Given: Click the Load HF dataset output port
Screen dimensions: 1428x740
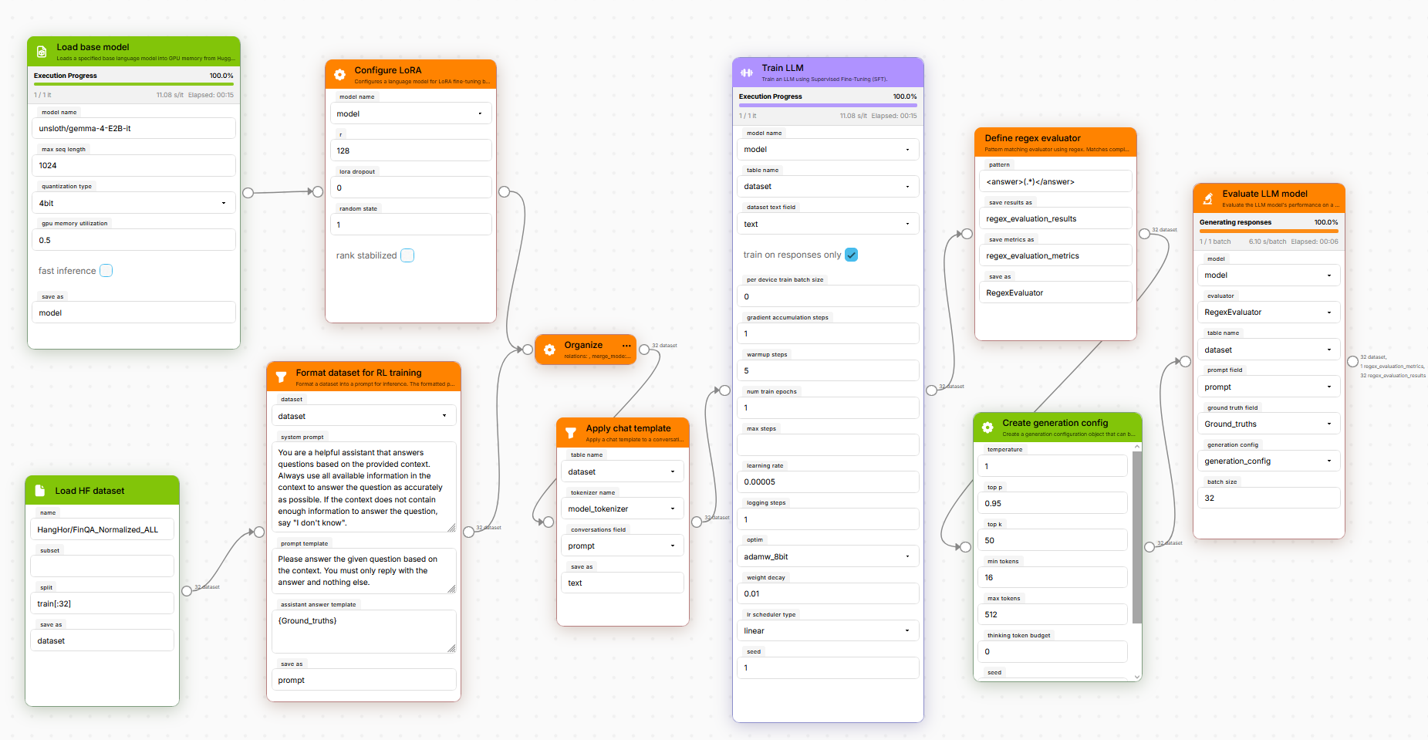Looking at the screenshot, I should [x=187, y=591].
